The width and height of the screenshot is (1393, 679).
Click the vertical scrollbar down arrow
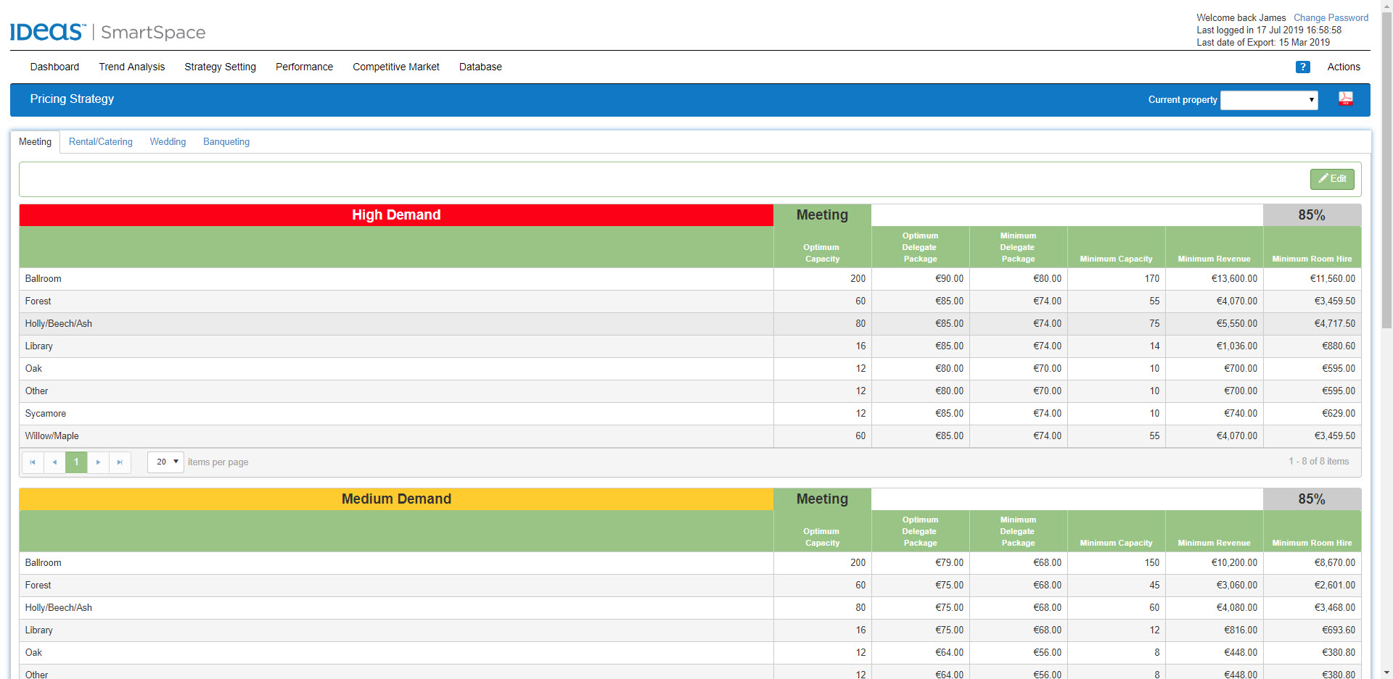[x=1386, y=672]
